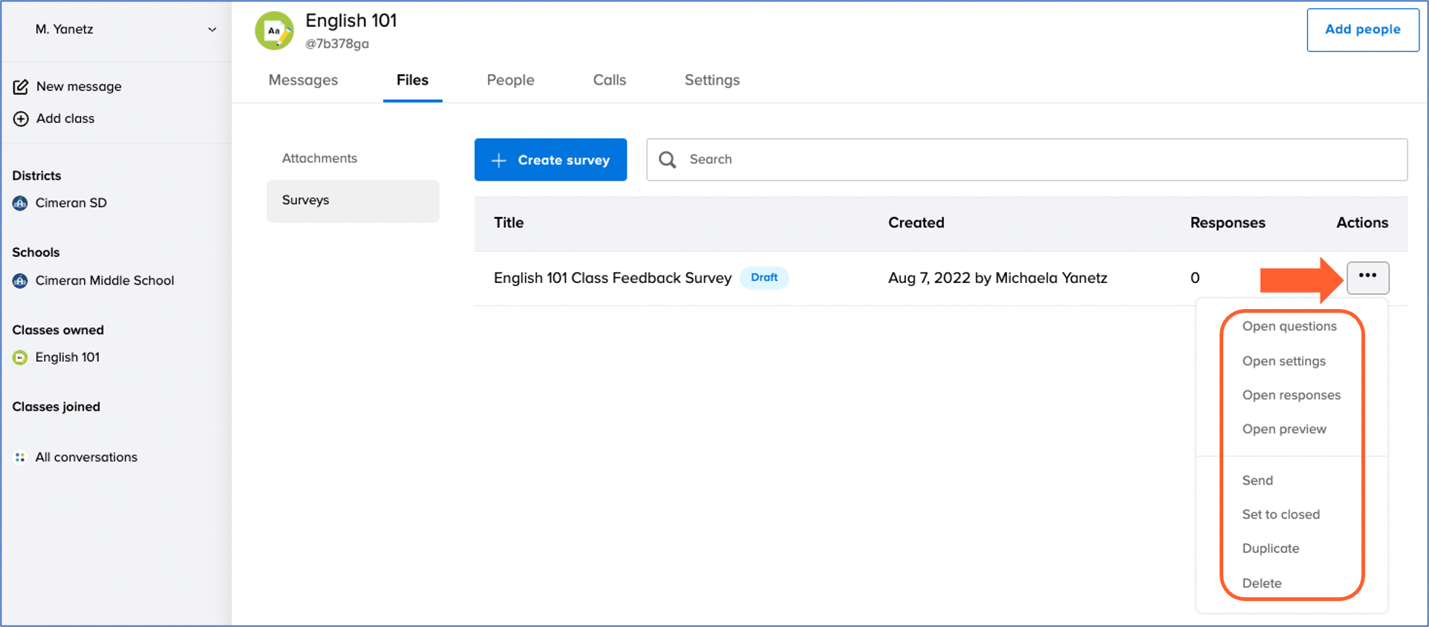
Task: Open the Attachments section in Files
Action: click(x=319, y=158)
